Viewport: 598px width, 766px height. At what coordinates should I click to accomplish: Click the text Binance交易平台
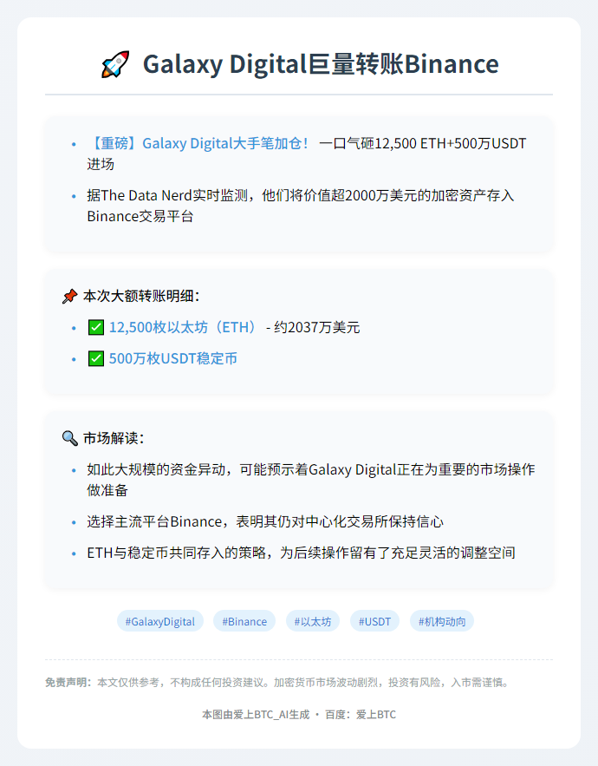[140, 216]
